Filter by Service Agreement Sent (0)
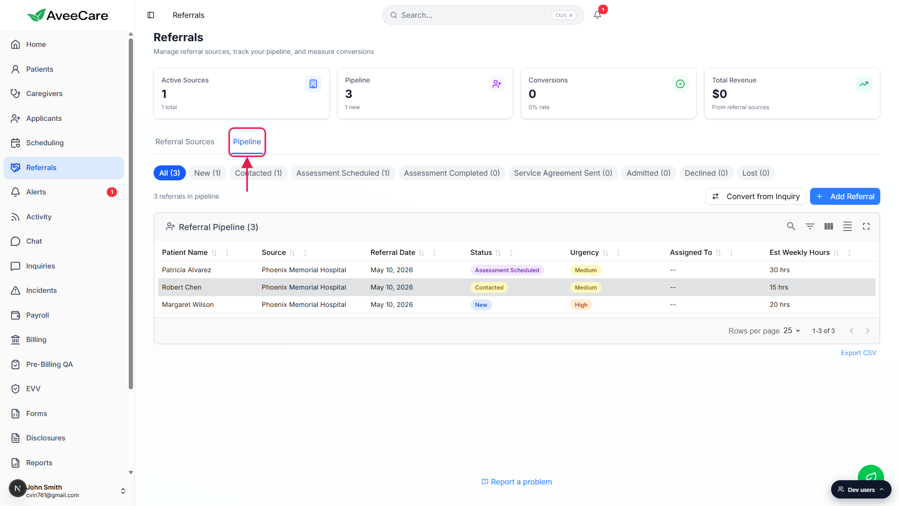The height and width of the screenshot is (506, 899). (563, 173)
